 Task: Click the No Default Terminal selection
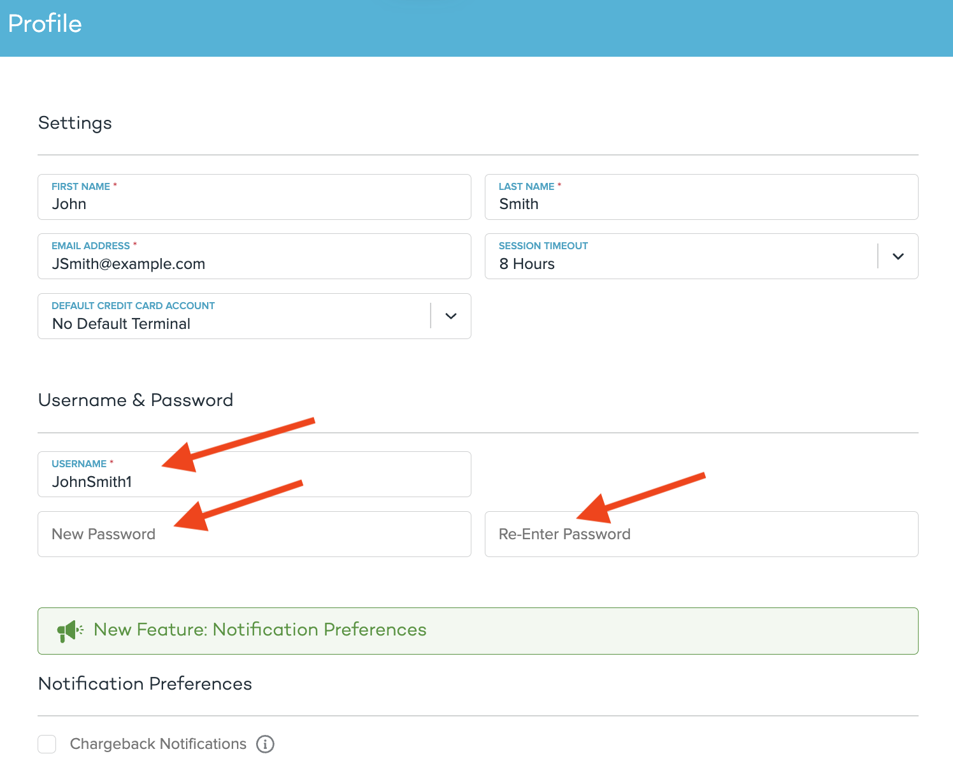click(x=121, y=324)
